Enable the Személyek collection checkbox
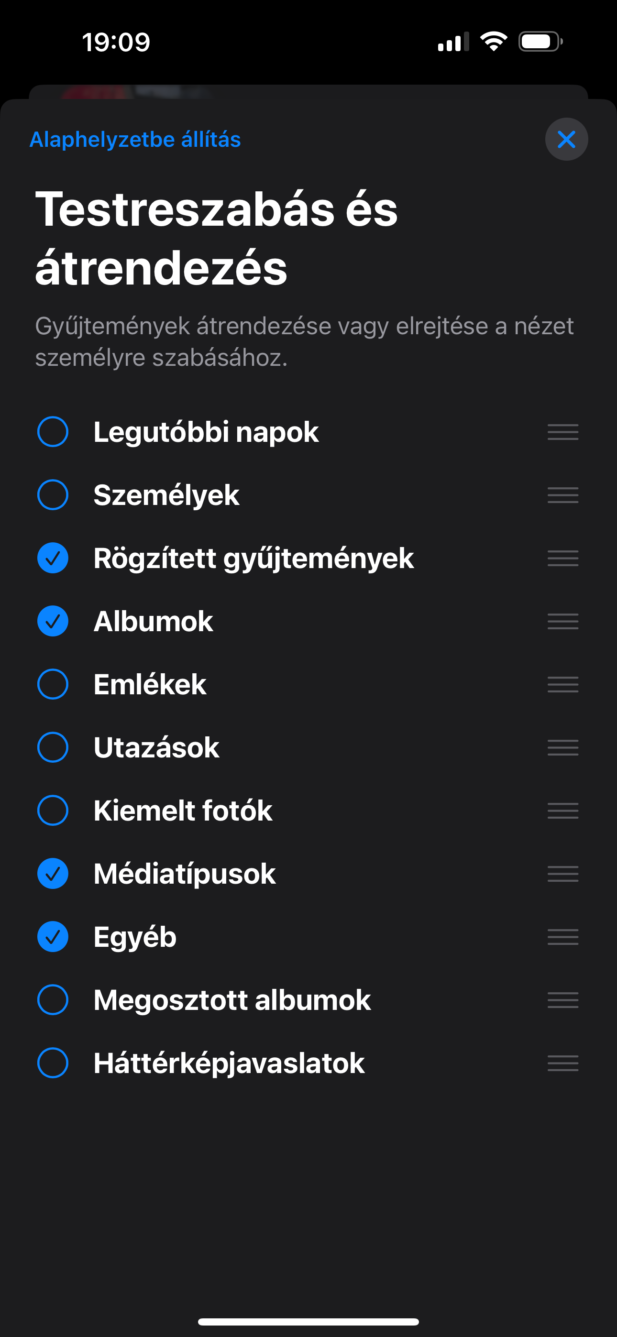The width and height of the screenshot is (617, 1337). pos(53,494)
